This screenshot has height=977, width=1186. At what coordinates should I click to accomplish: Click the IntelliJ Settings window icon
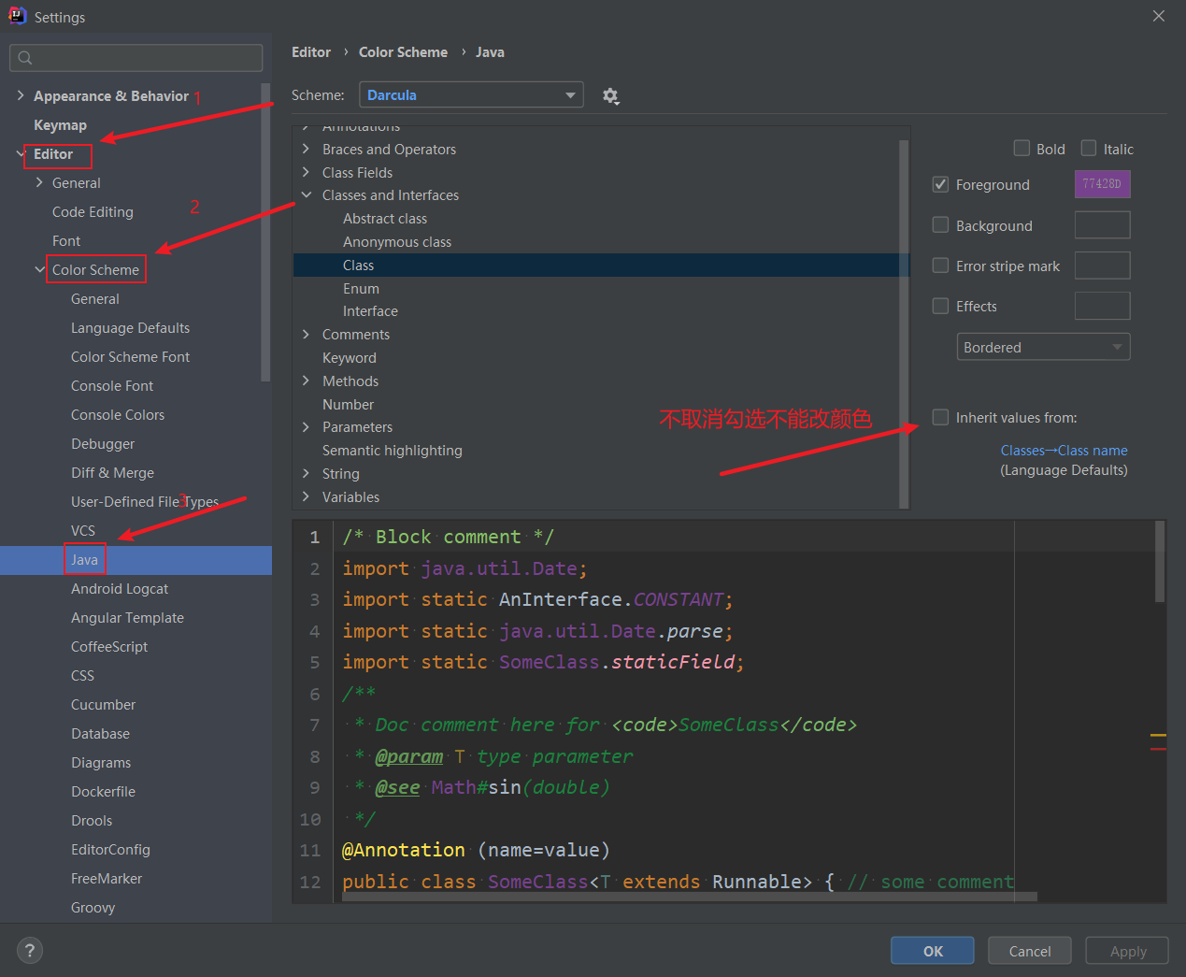tap(18, 16)
